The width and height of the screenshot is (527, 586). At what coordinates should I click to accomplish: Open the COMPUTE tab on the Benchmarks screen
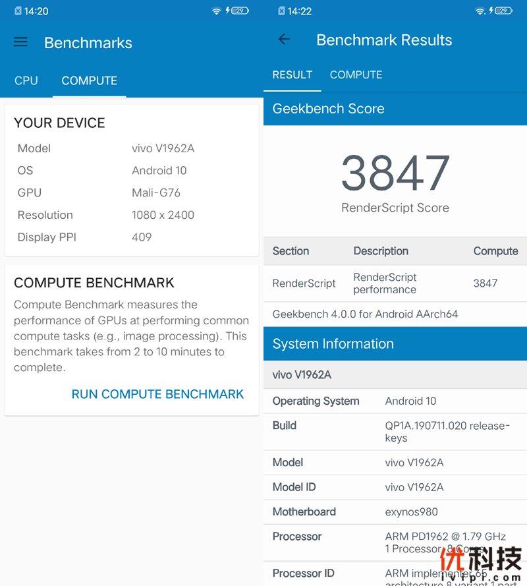[89, 80]
